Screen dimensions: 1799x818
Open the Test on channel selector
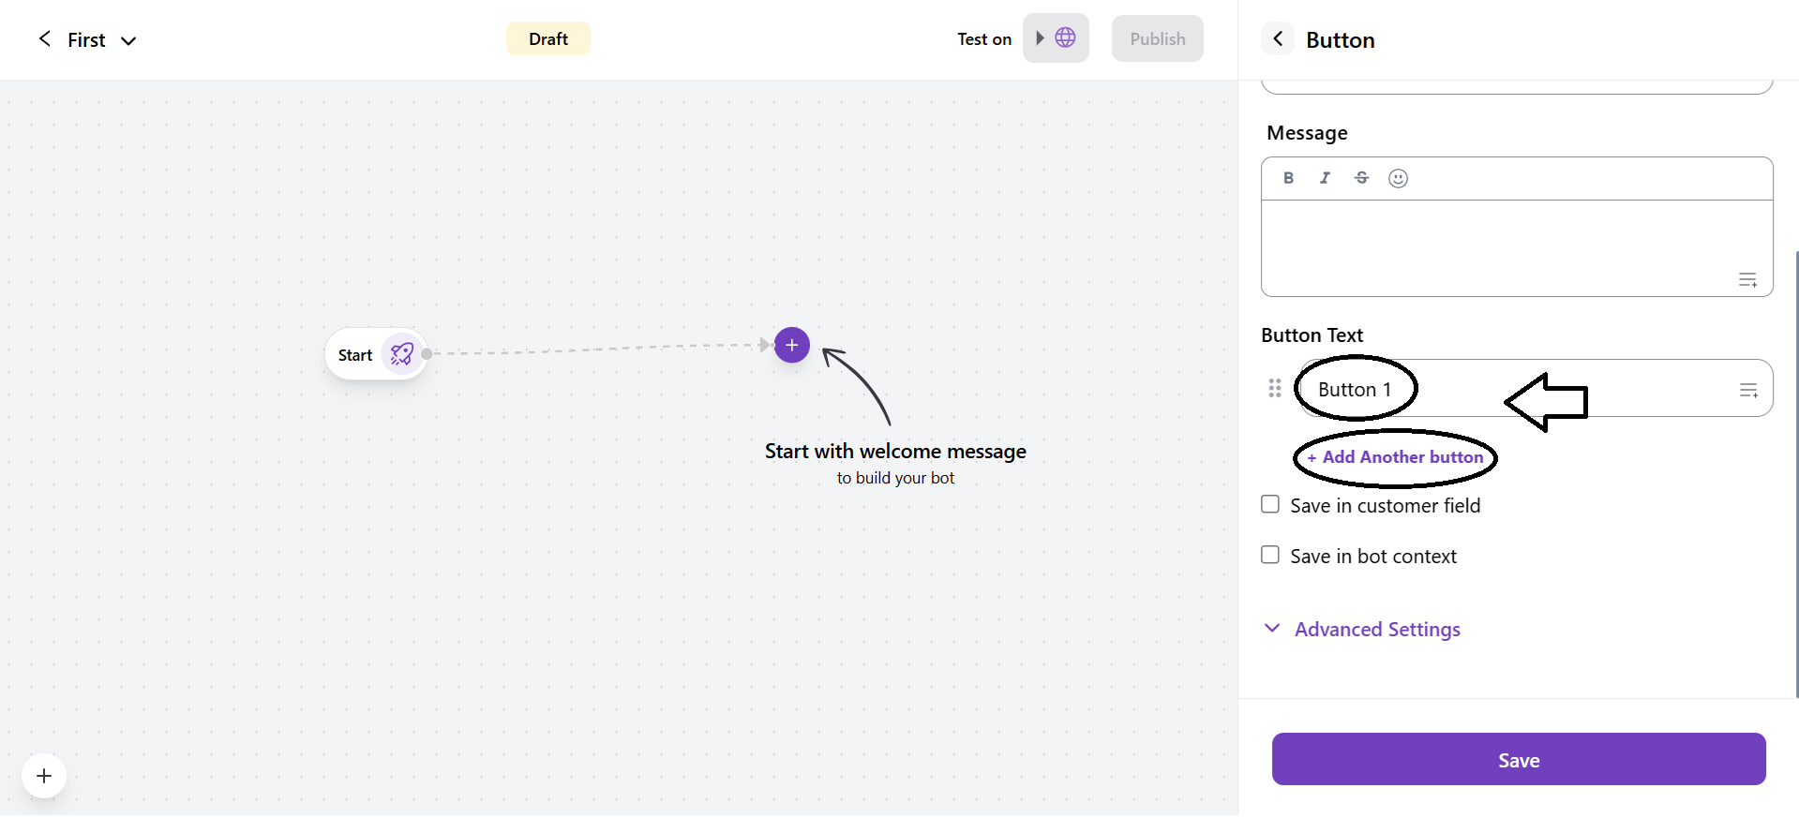[1056, 38]
